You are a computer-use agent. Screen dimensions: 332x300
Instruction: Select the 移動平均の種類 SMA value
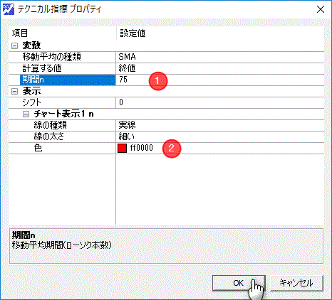(220, 57)
